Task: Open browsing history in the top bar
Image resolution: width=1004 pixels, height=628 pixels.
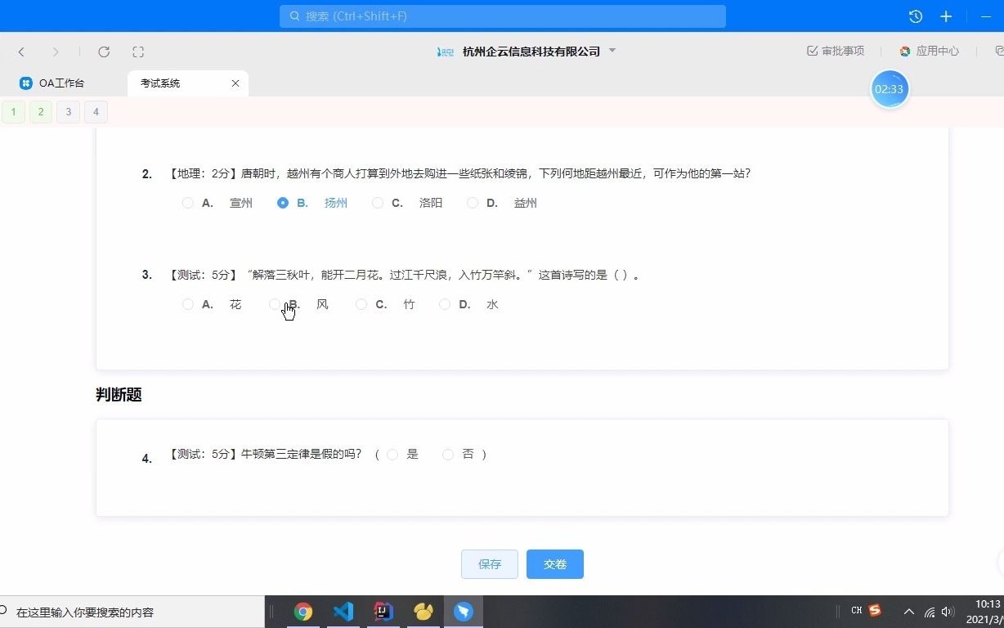Action: (x=915, y=16)
